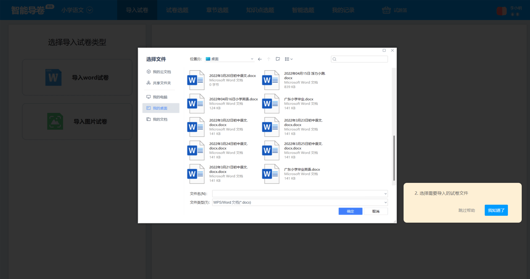The height and width of the screenshot is (279, 530).
Task: Select file icon for 2022年3月25日初中语文.docx
Action: pos(271,151)
